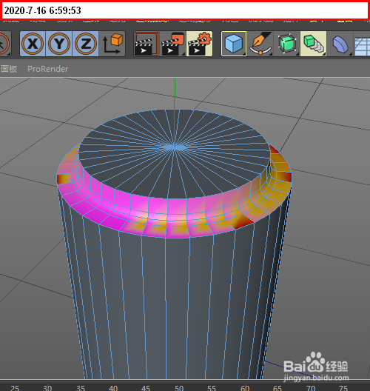Click the green cube Array generator icon

click(x=314, y=44)
